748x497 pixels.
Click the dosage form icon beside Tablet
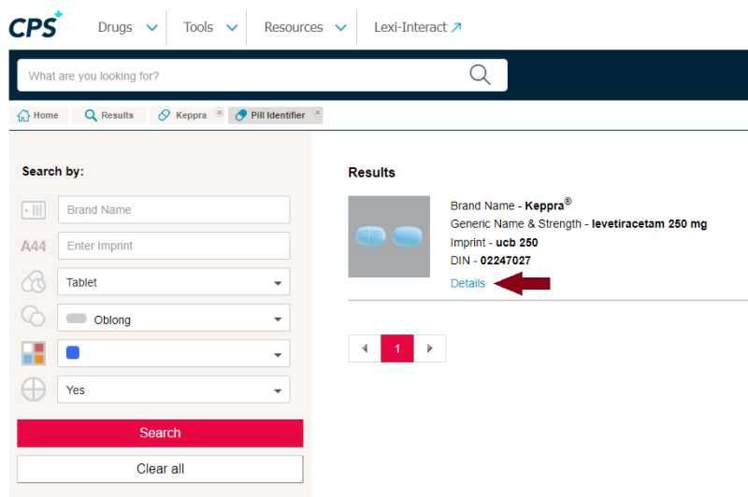pos(34,281)
